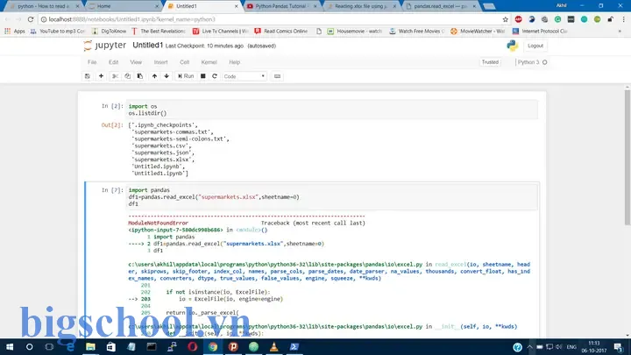Screen dimensions: 631x355
Task: Restart the kernel with the circular arrow
Action: [215, 76]
